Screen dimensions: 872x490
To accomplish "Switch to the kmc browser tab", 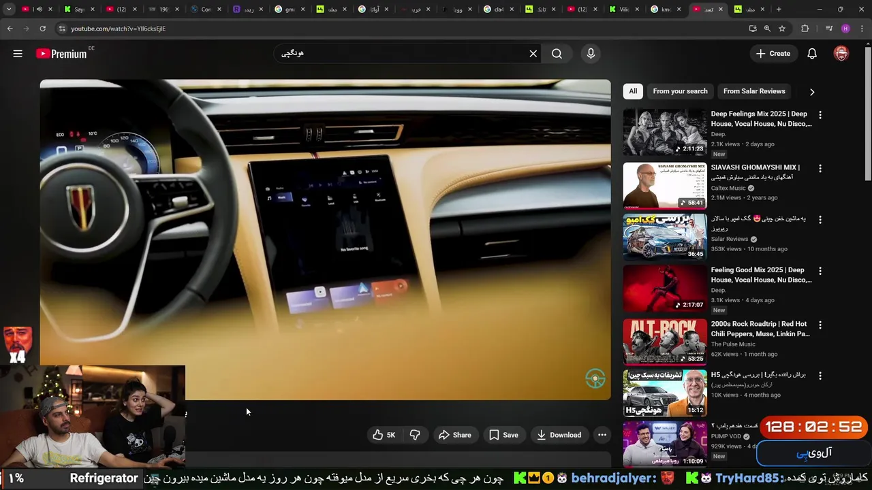I will (667, 10).
